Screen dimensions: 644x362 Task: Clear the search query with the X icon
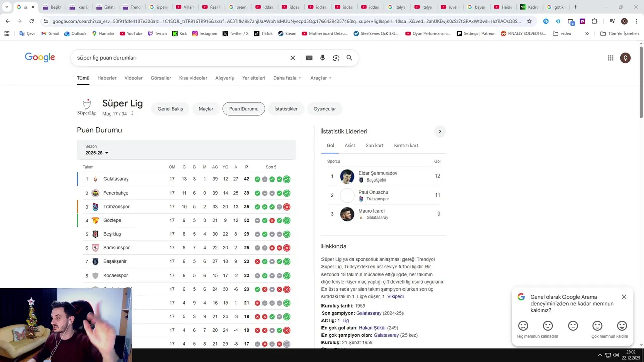coord(293,58)
